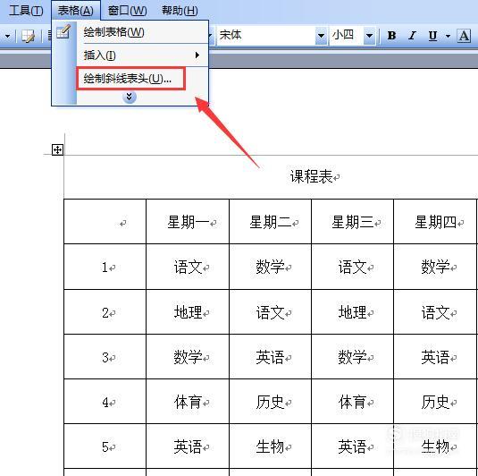Open the 帮助(H) menu
Image resolution: width=478 pixels, height=476 pixels.
pos(180,11)
